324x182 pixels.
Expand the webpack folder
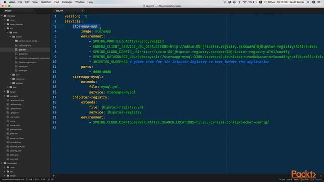(5, 96)
